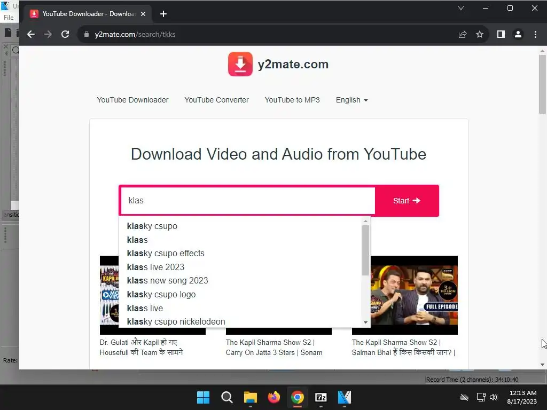This screenshot has height=410, width=547.
Task: Reload the y2mate page
Action: pos(65,34)
